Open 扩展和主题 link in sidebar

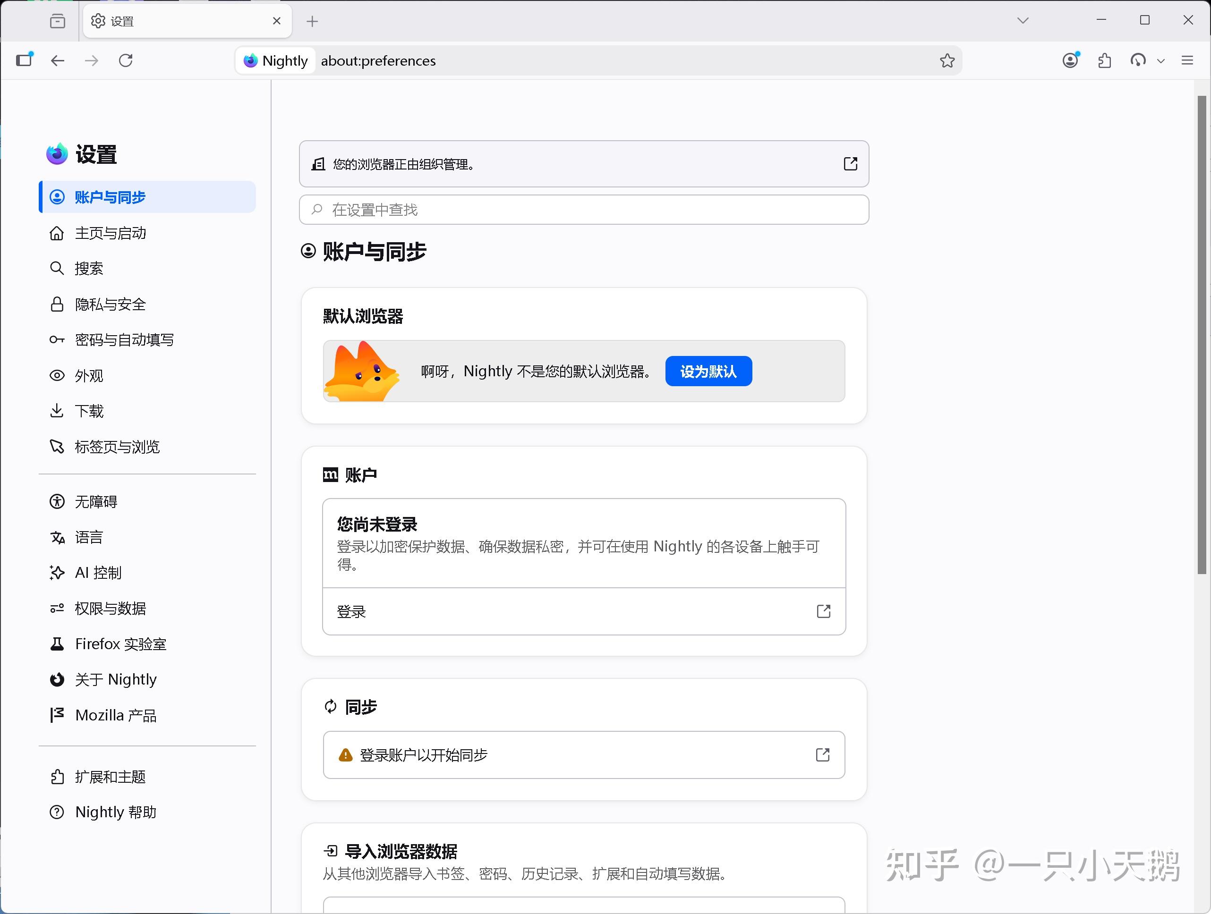click(147, 777)
